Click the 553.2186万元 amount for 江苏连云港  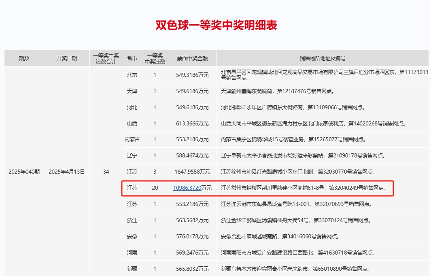(192, 204)
